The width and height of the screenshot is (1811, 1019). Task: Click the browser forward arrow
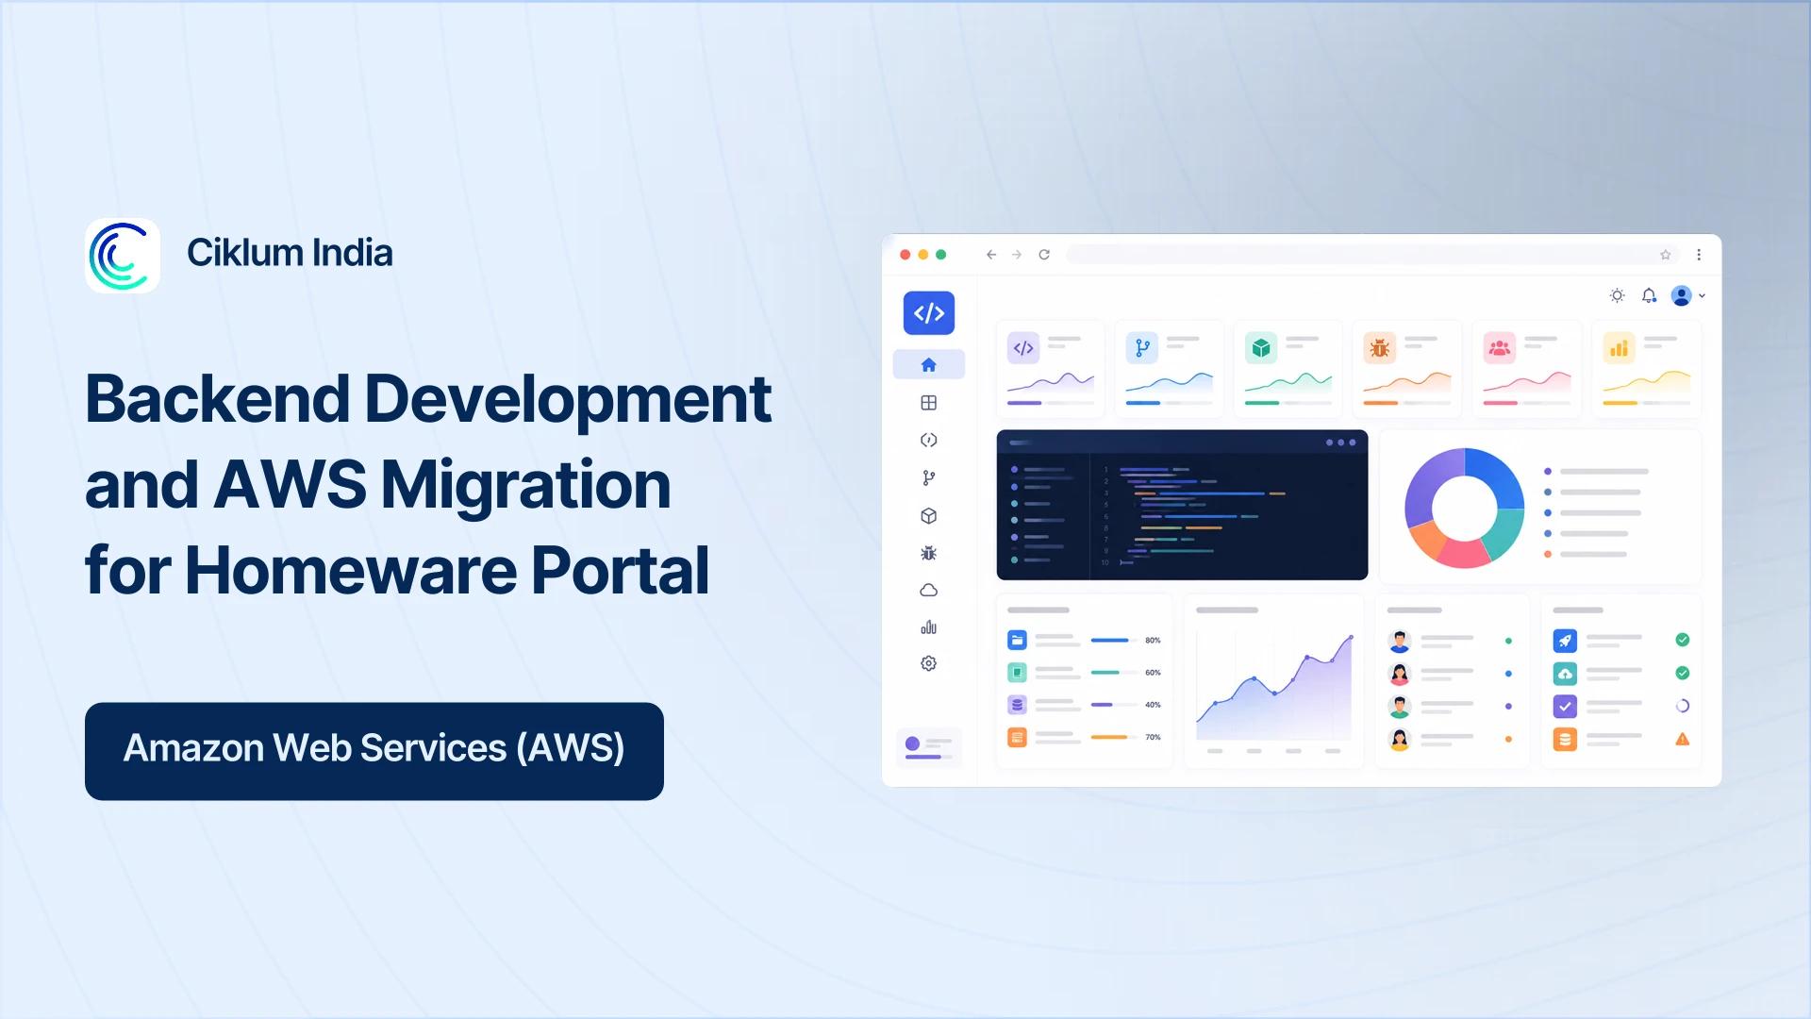(x=1017, y=255)
